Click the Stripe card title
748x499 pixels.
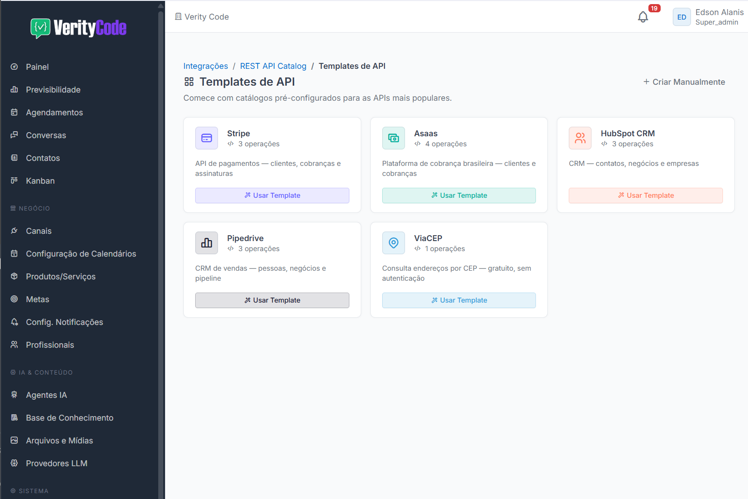[239, 134]
